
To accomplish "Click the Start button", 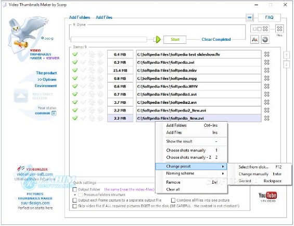I will pos(175,40).
